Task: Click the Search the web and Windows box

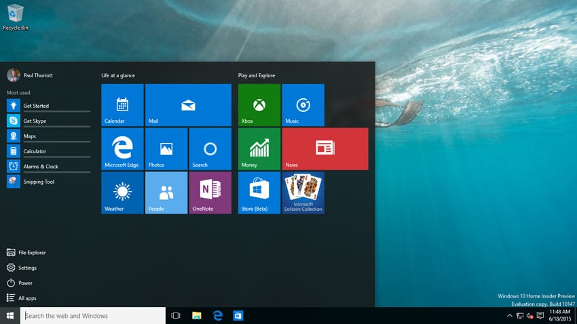Action: tap(93, 316)
